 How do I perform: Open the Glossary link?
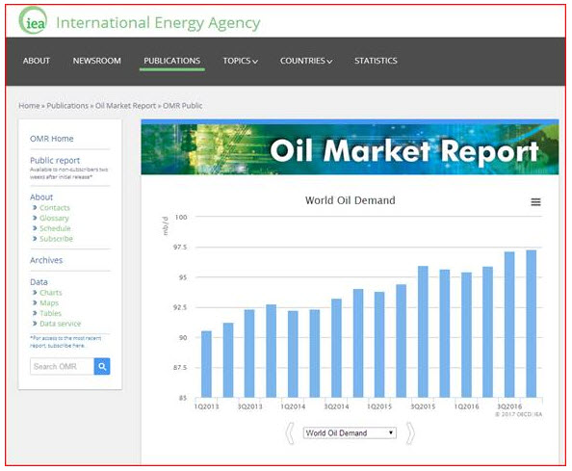pyautogui.click(x=54, y=219)
